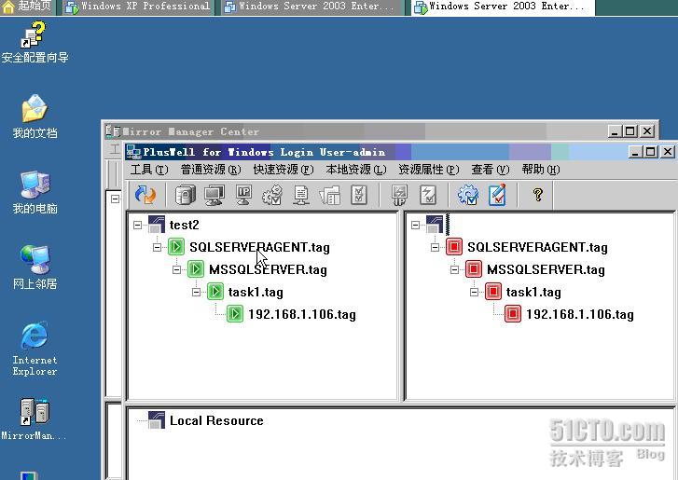Click red stop icon of SQLSERVERAGENT.tag
Screen dimensions: 678x480
click(x=454, y=247)
